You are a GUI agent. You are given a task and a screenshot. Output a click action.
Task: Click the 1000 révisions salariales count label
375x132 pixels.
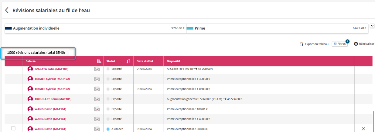click(36, 53)
